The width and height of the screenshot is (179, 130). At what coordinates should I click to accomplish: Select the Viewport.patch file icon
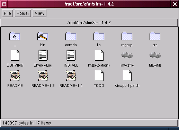127,76
